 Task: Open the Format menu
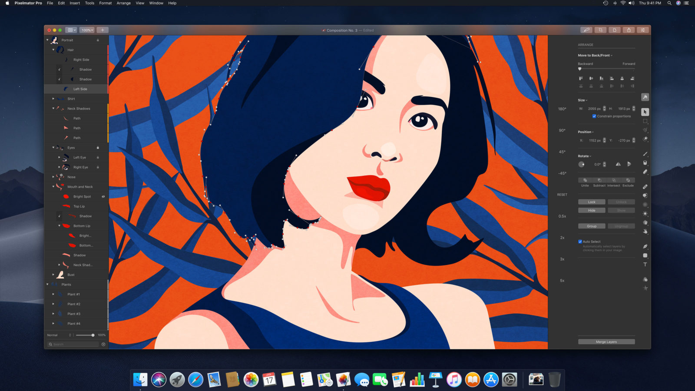click(x=105, y=3)
